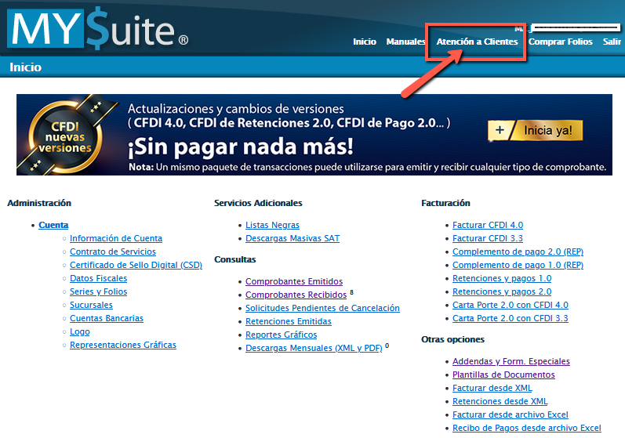Open Listas Negras service

coord(272,225)
